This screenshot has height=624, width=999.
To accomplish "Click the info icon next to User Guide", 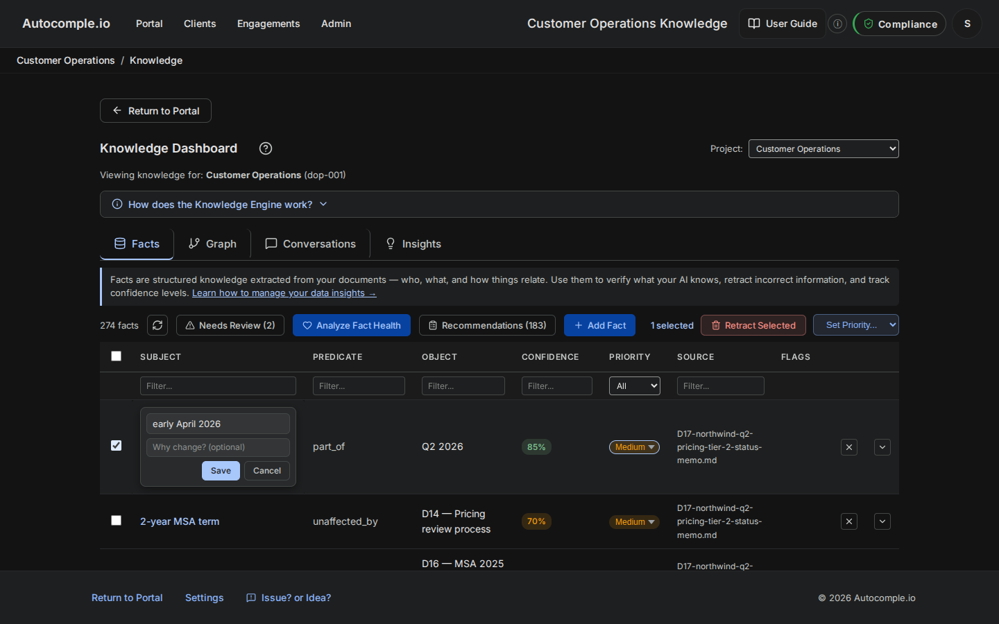I will tap(838, 24).
